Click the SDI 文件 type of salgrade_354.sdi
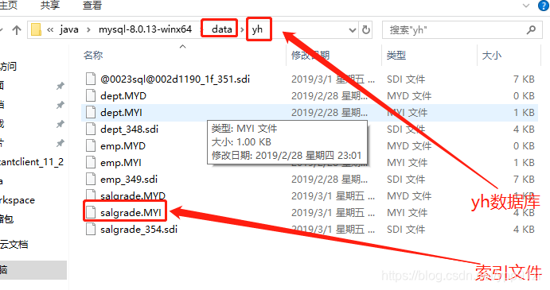550x290 pixels. (x=406, y=230)
